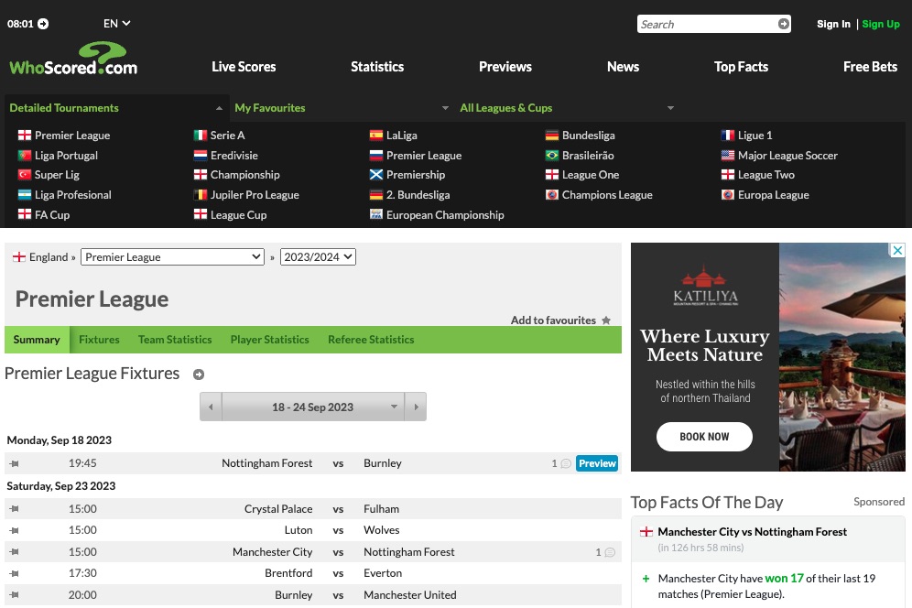Open Statistics in main navigation
Screen dimensions: 912x608
[377, 67]
